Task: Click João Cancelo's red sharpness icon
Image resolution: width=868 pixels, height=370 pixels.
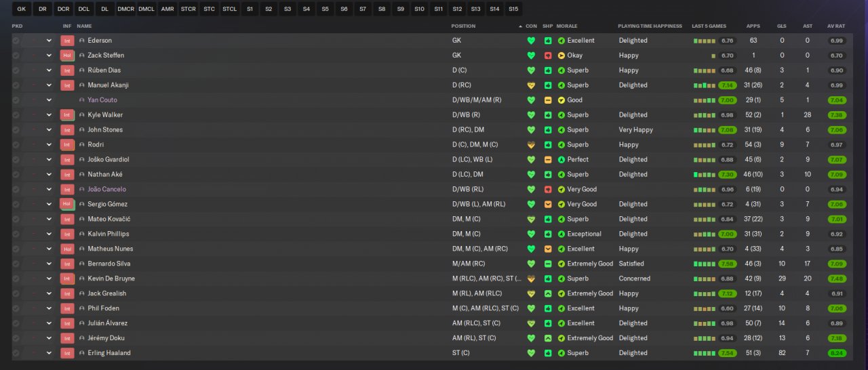Action: pyautogui.click(x=547, y=190)
